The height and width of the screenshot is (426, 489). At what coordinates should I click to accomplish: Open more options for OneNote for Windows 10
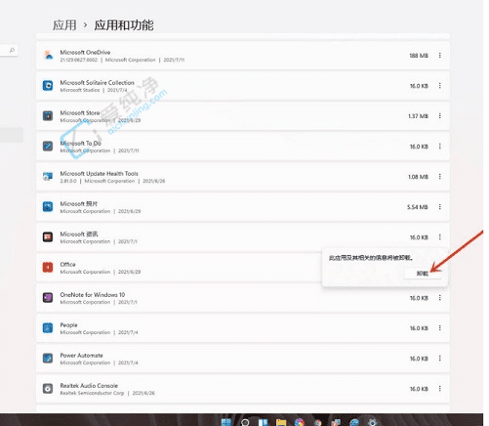coord(440,298)
